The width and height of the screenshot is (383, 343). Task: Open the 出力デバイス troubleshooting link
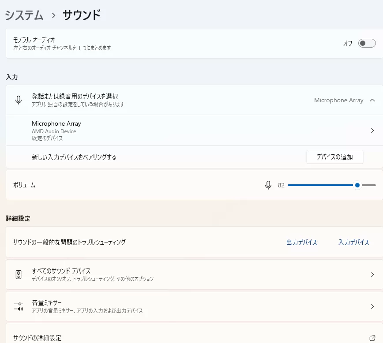tap(301, 242)
